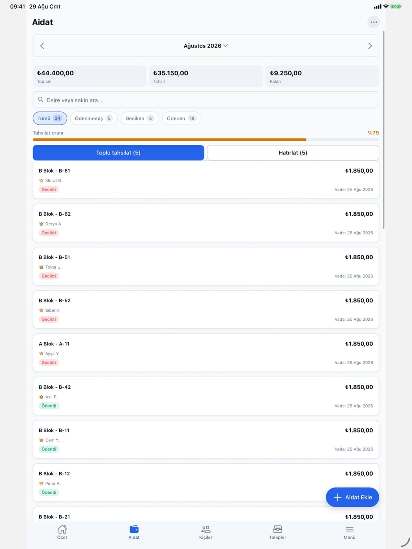This screenshot has height=549, width=412.
Task: Click the Wi-Fi icon in status bar
Action: (x=386, y=7)
